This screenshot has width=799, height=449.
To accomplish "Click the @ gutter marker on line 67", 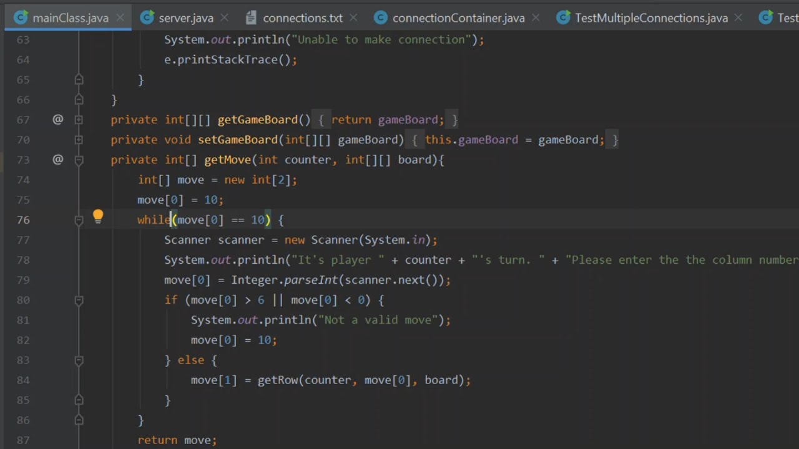I will 58,119.
